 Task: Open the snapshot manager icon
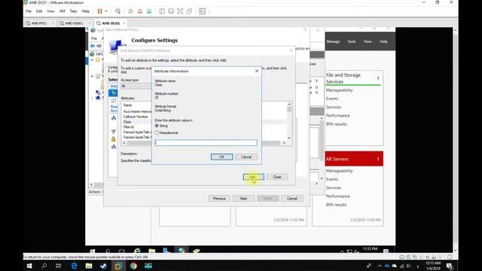[149, 11]
